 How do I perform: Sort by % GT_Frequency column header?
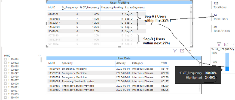pyautogui.click(x=90, y=7)
